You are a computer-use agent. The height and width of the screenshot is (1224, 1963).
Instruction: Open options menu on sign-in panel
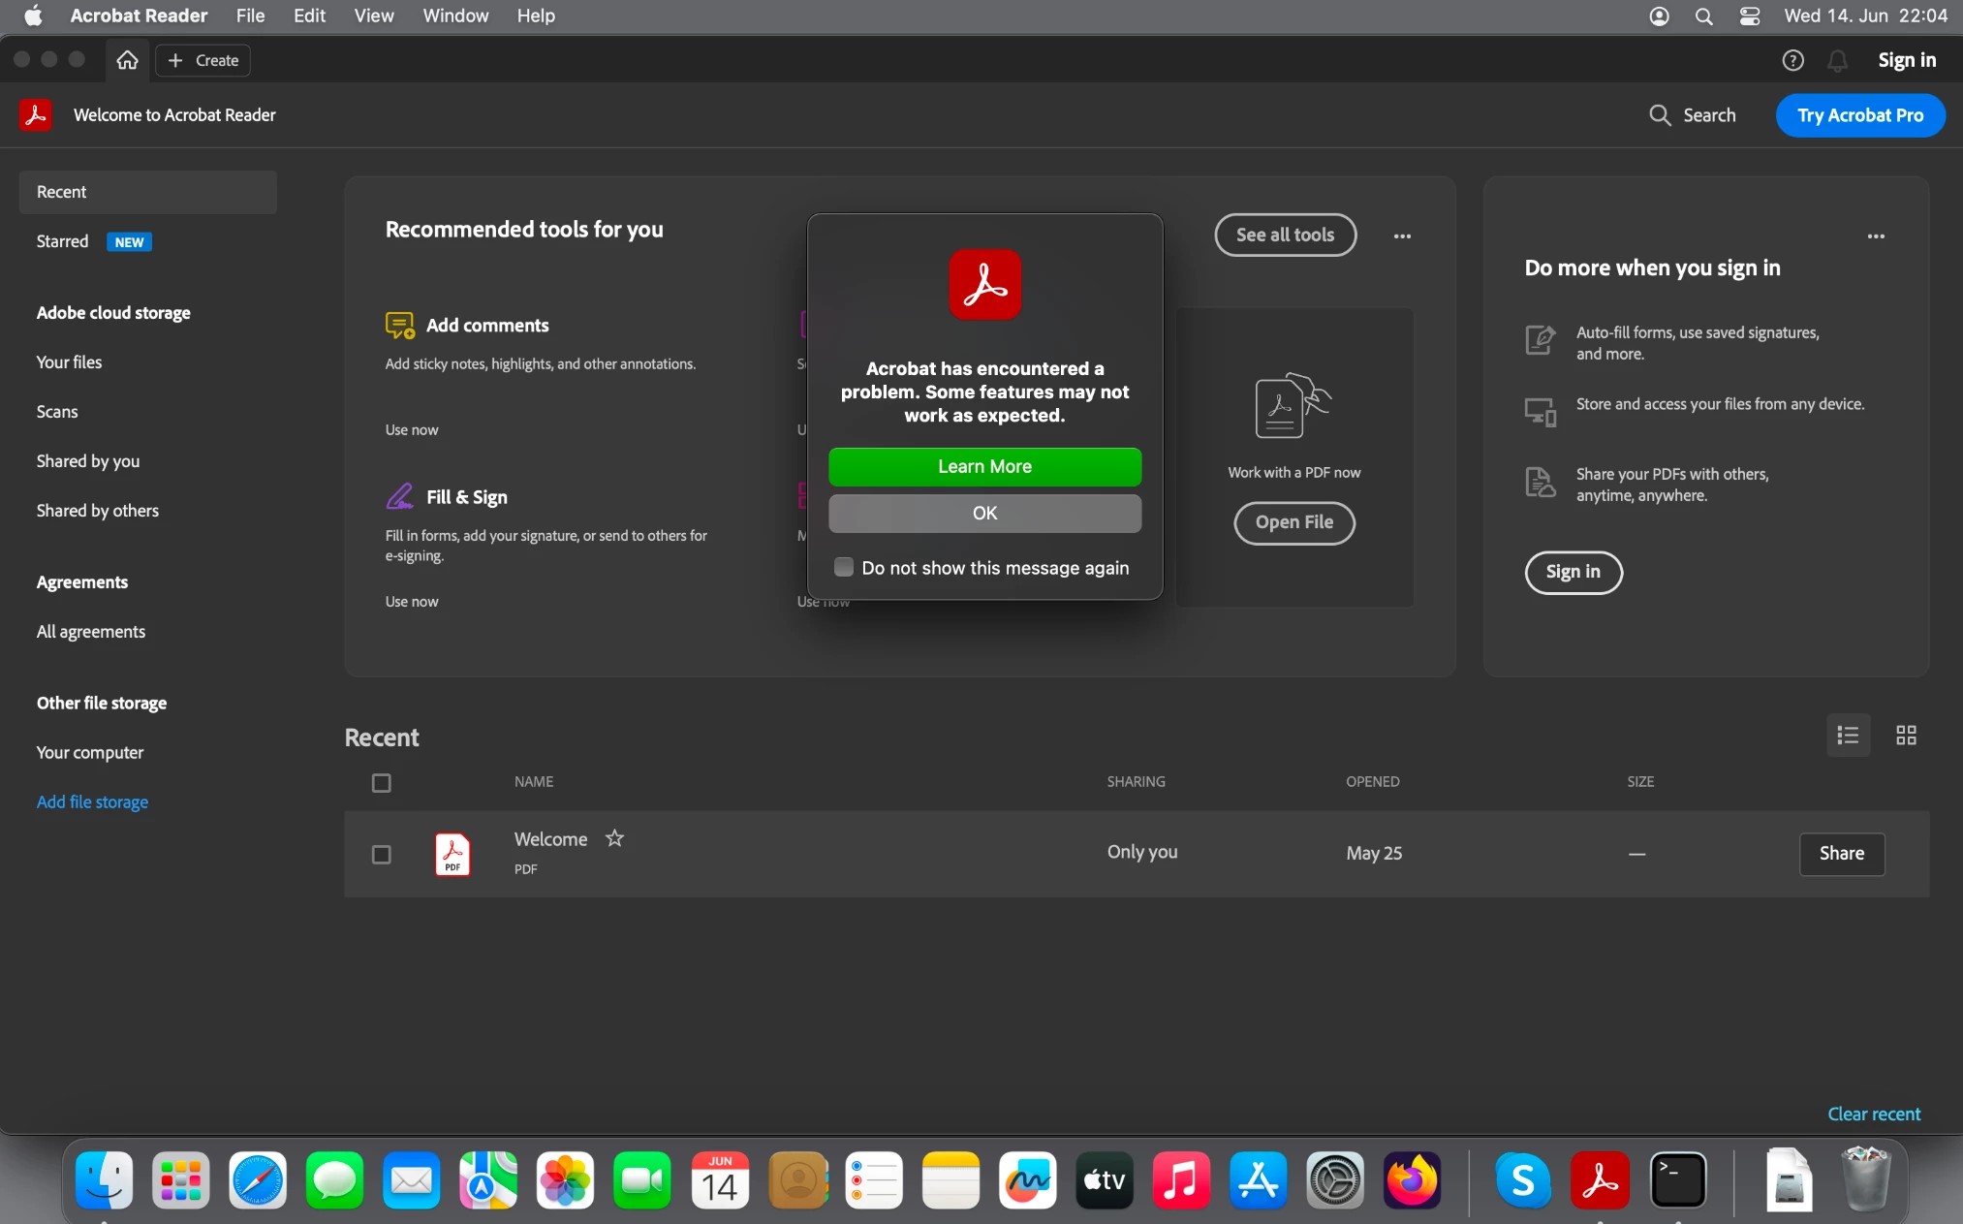point(1876,235)
